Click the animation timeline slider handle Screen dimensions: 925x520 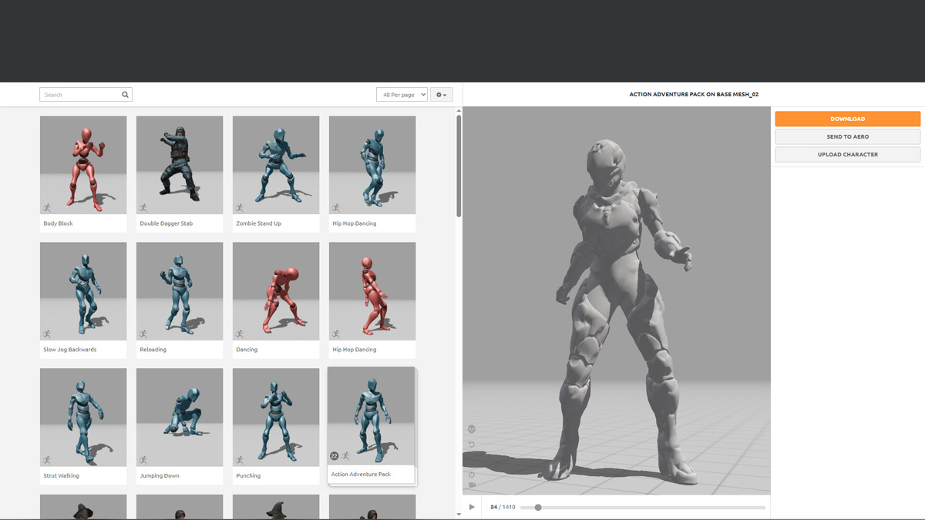coord(538,507)
